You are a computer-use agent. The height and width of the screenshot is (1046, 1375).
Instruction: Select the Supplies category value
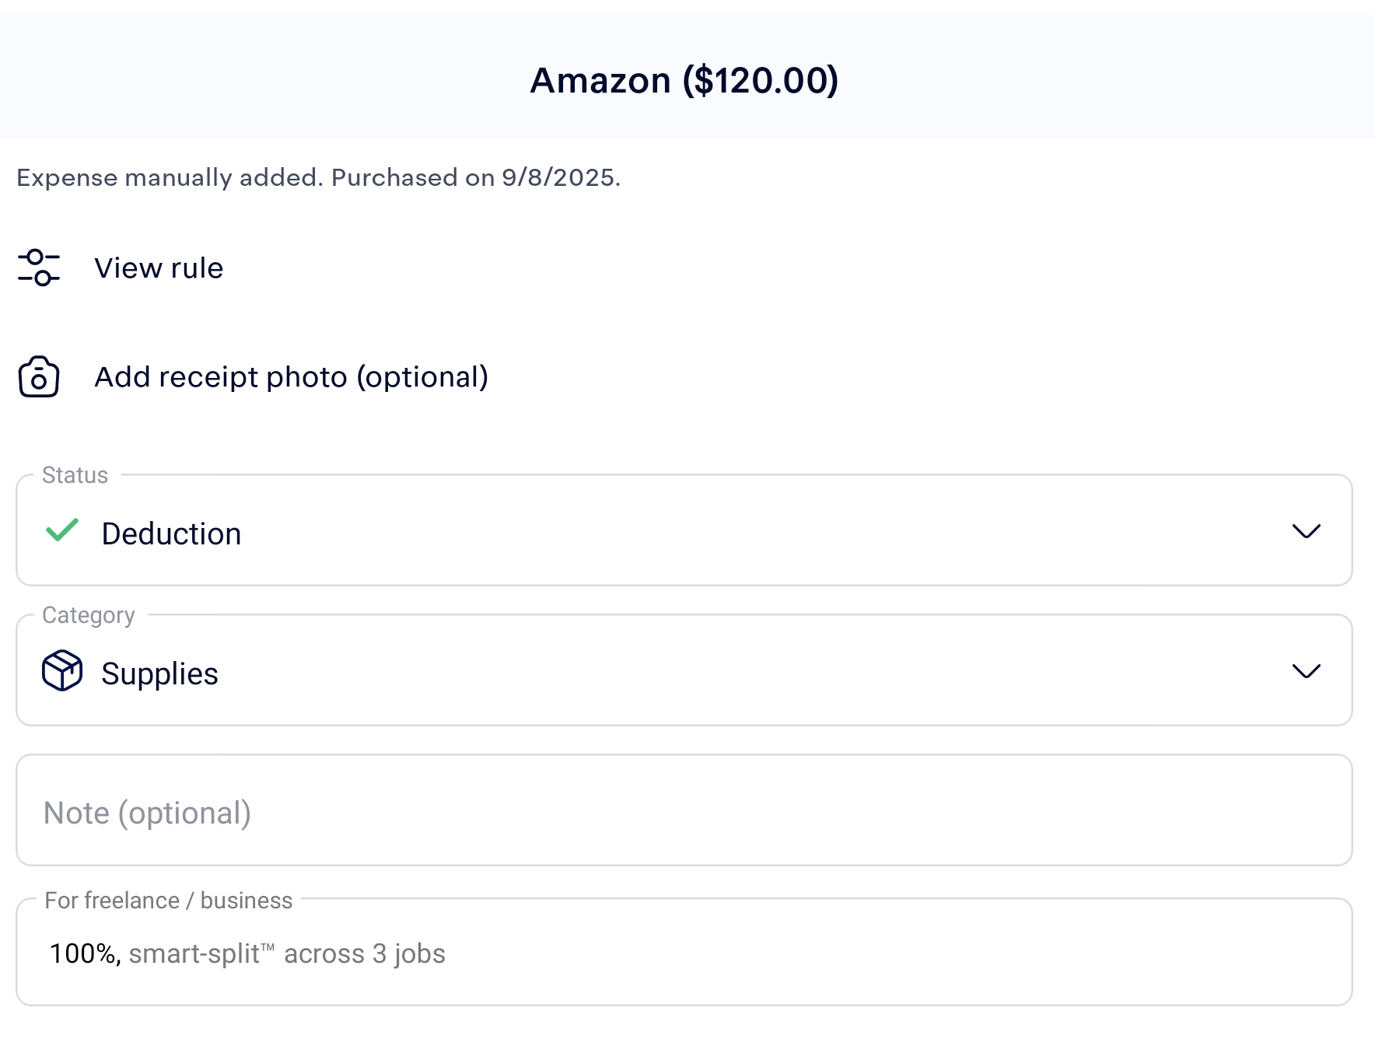[159, 674]
